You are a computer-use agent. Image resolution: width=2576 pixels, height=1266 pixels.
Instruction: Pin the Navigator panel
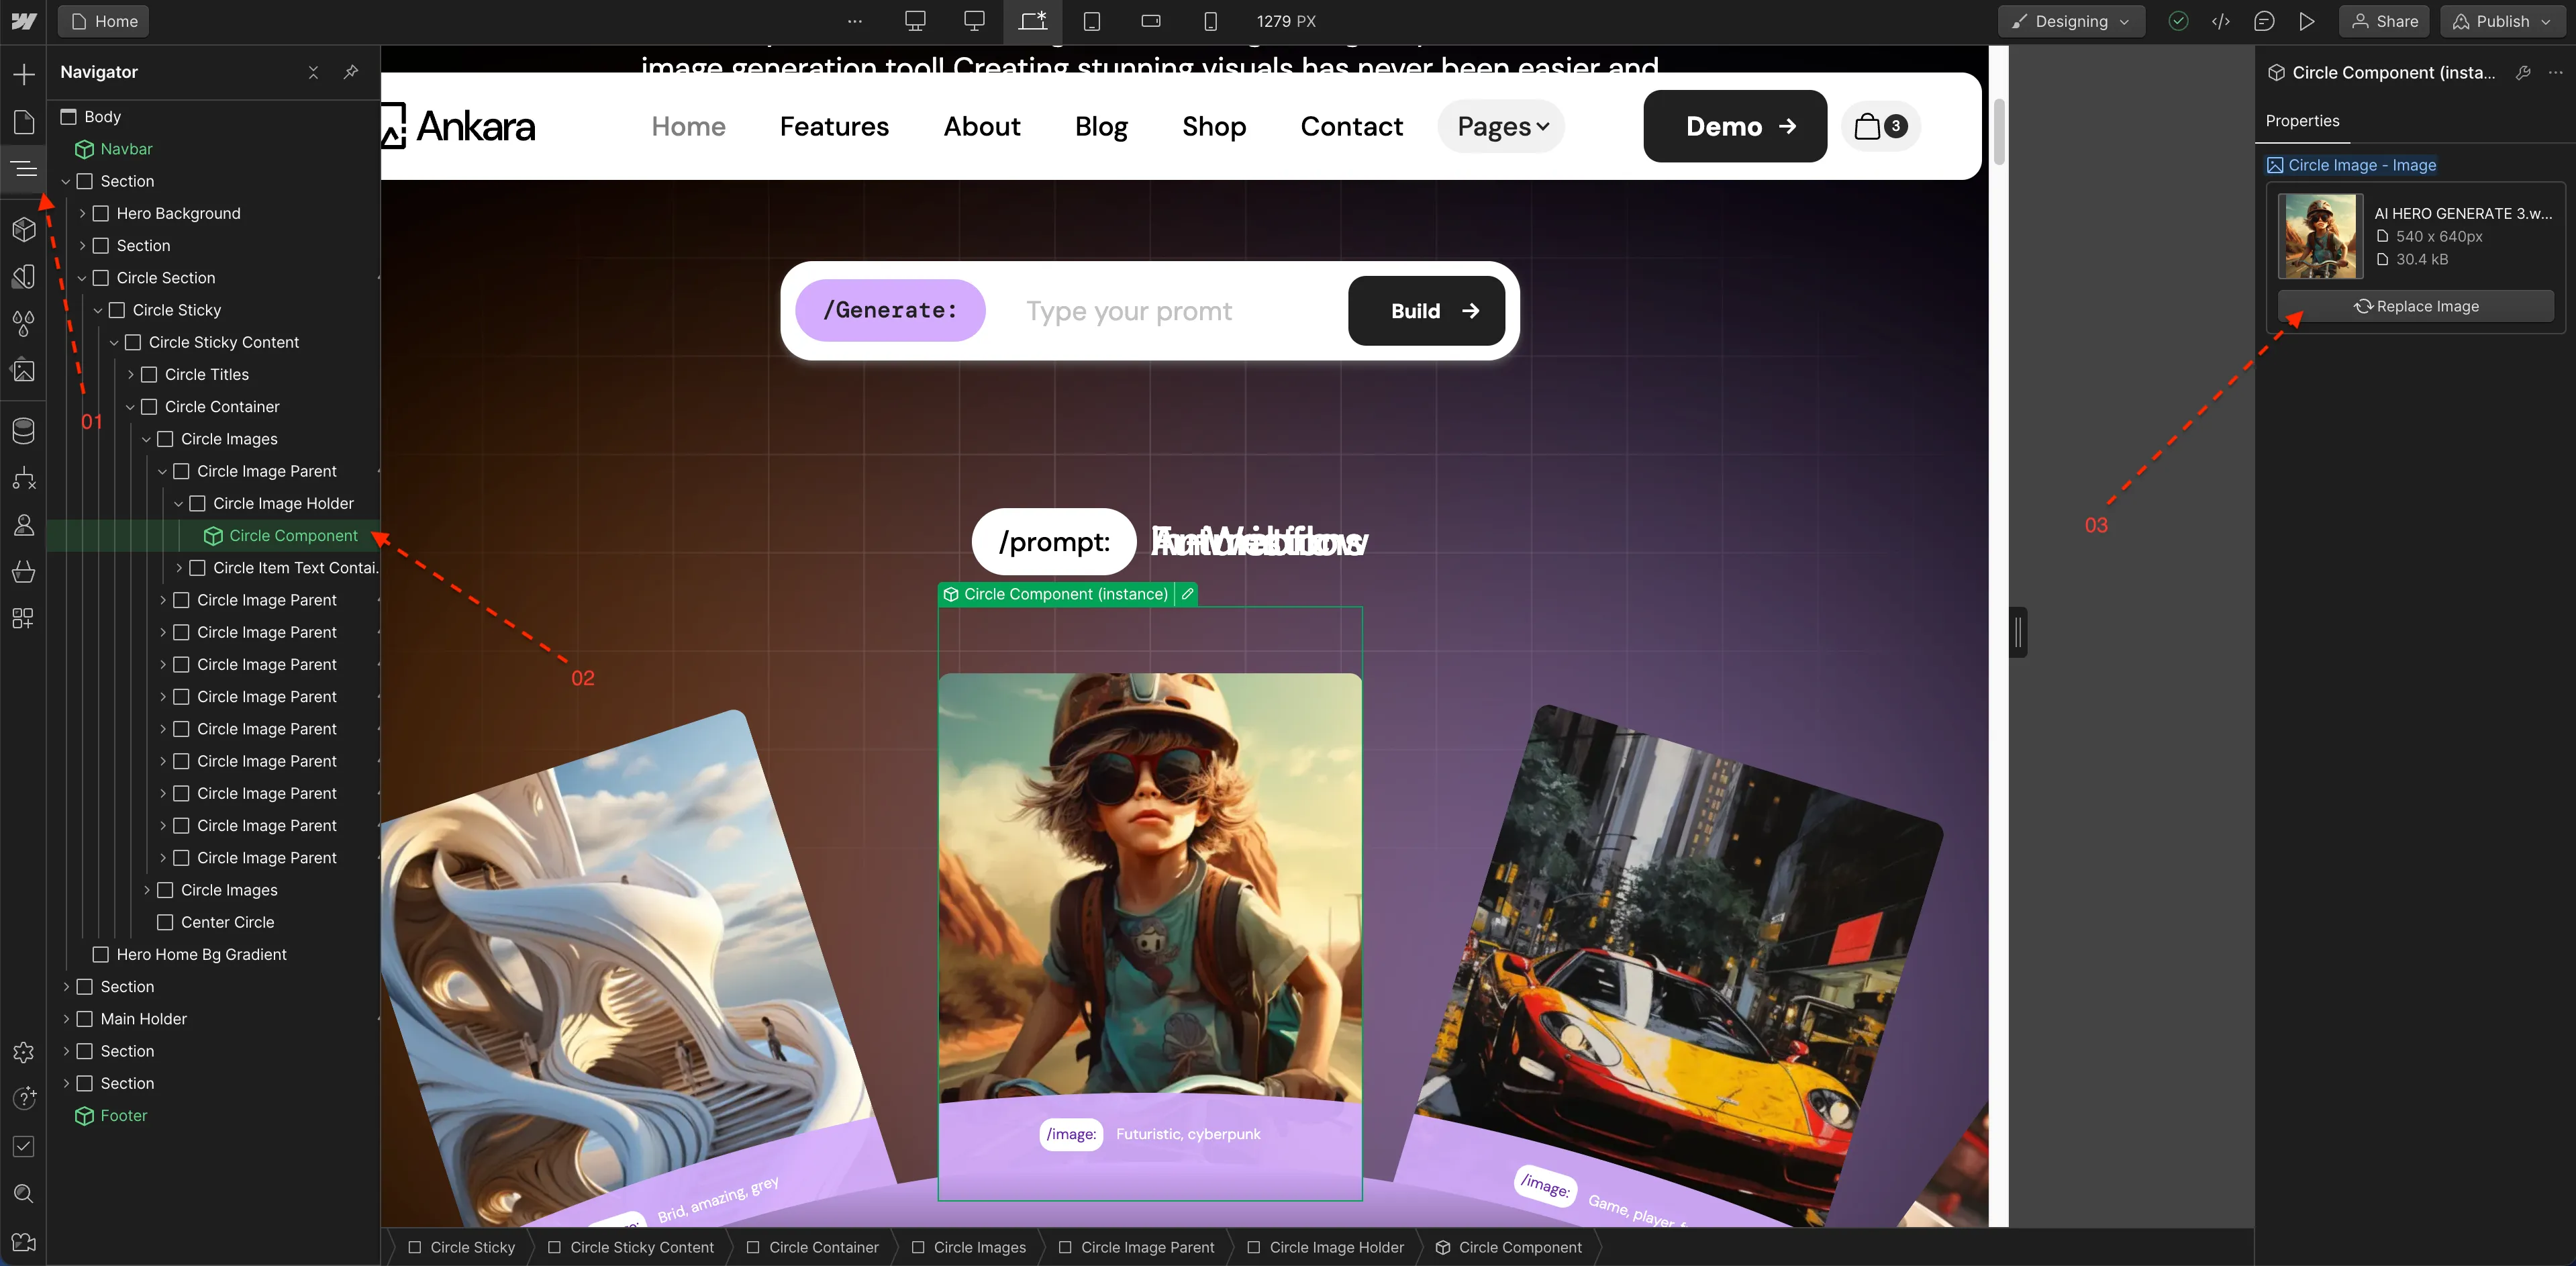tap(351, 72)
